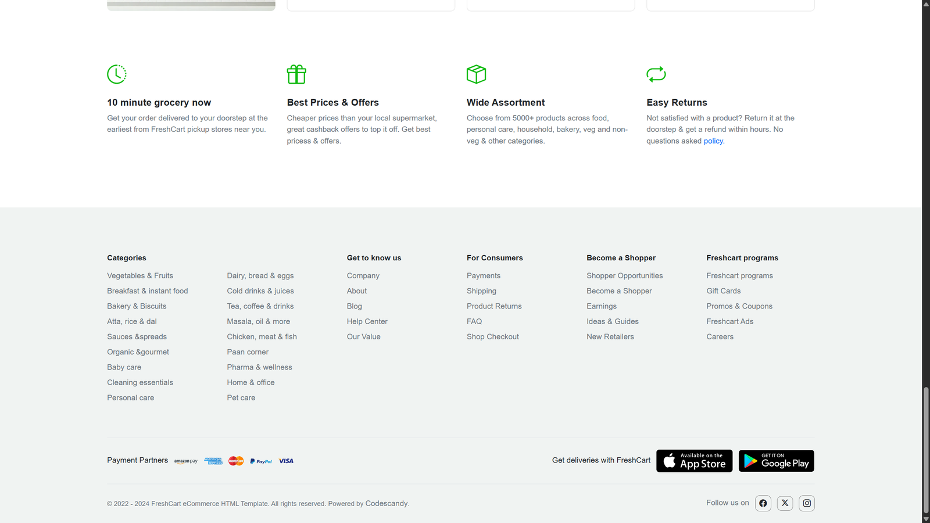930x523 pixels.
Task: Click the PayPal payment logo
Action: click(x=261, y=461)
